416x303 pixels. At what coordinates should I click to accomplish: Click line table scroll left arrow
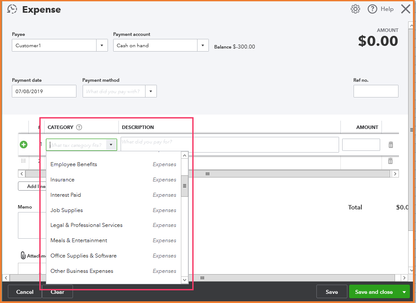click(x=22, y=174)
